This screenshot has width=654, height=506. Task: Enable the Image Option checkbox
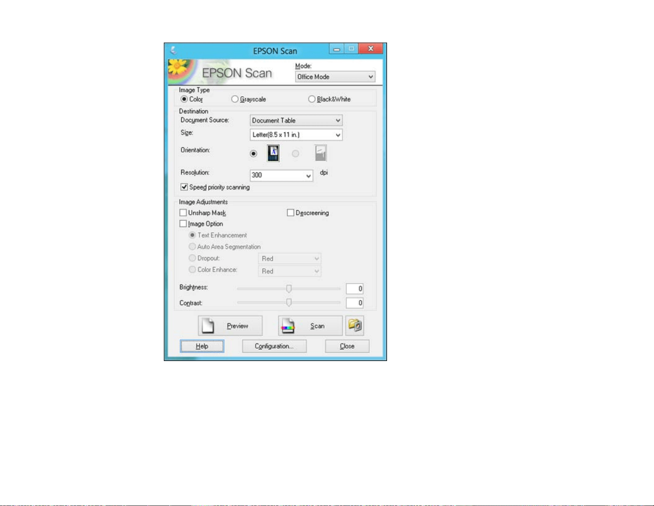[x=183, y=224]
